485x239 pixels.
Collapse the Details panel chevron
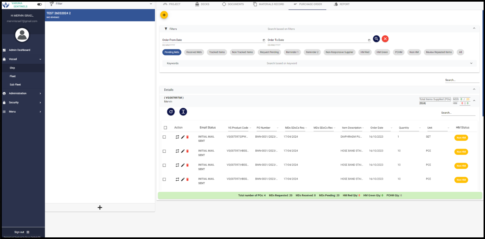[474, 89]
